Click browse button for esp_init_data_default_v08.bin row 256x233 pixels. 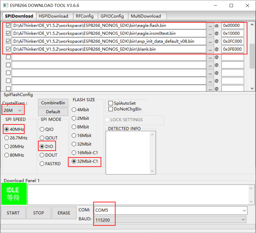[x=210, y=42]
